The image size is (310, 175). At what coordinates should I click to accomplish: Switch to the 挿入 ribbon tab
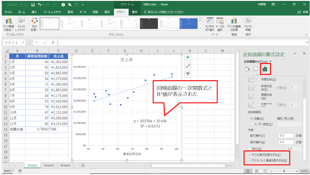34,12
